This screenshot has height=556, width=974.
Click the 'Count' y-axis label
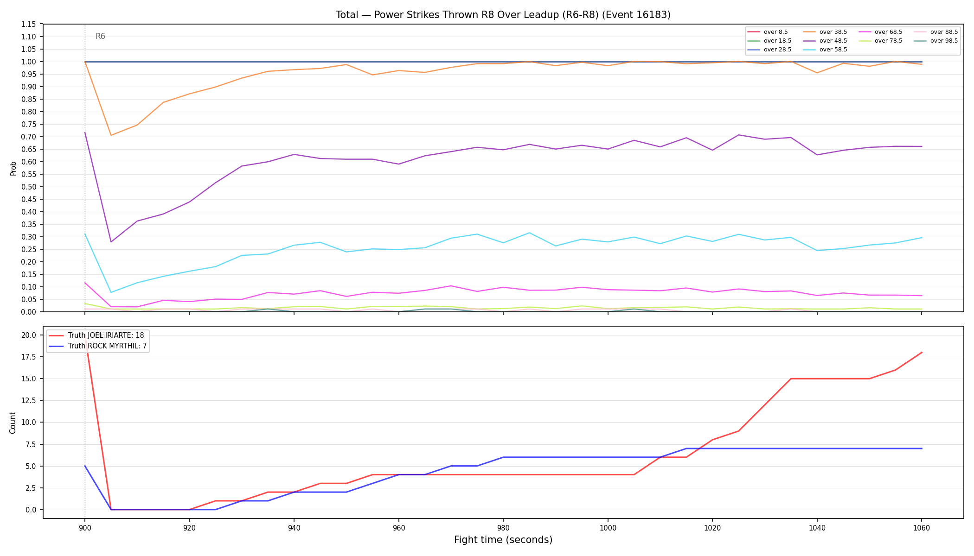tap(13, 423)
